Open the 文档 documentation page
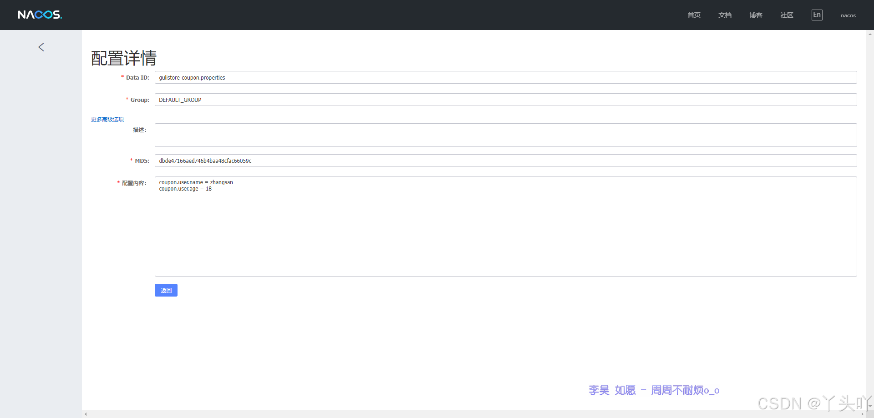Image resolution: width=874 pixels, height=418 pixels. 725,15
